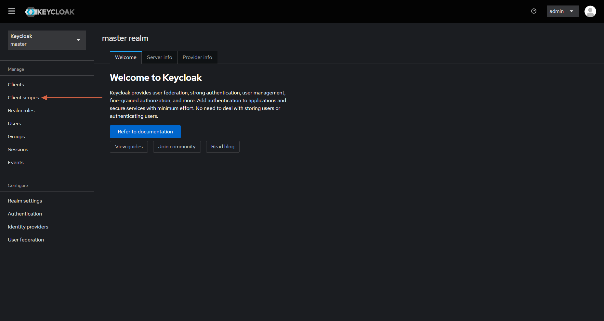Click the user avatar icon

point(590,11)
